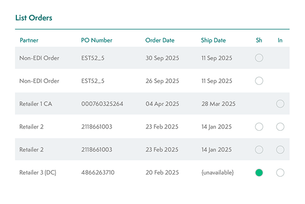Open PO number 000760325264
Viewport: 305px width, 204px height.
[x=102, y=104]
